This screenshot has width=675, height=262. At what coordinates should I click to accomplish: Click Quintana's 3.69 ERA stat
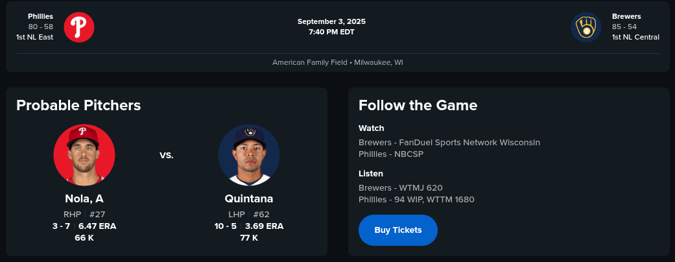point(265,226)
